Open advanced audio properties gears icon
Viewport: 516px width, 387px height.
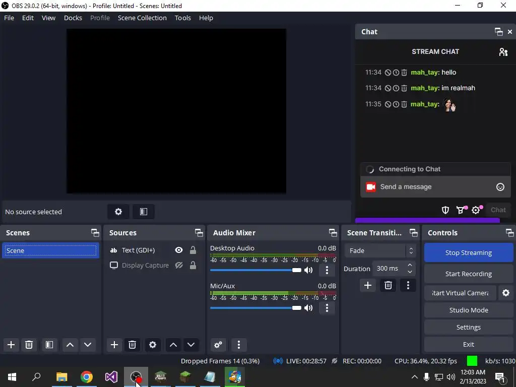tap(218, 345)
